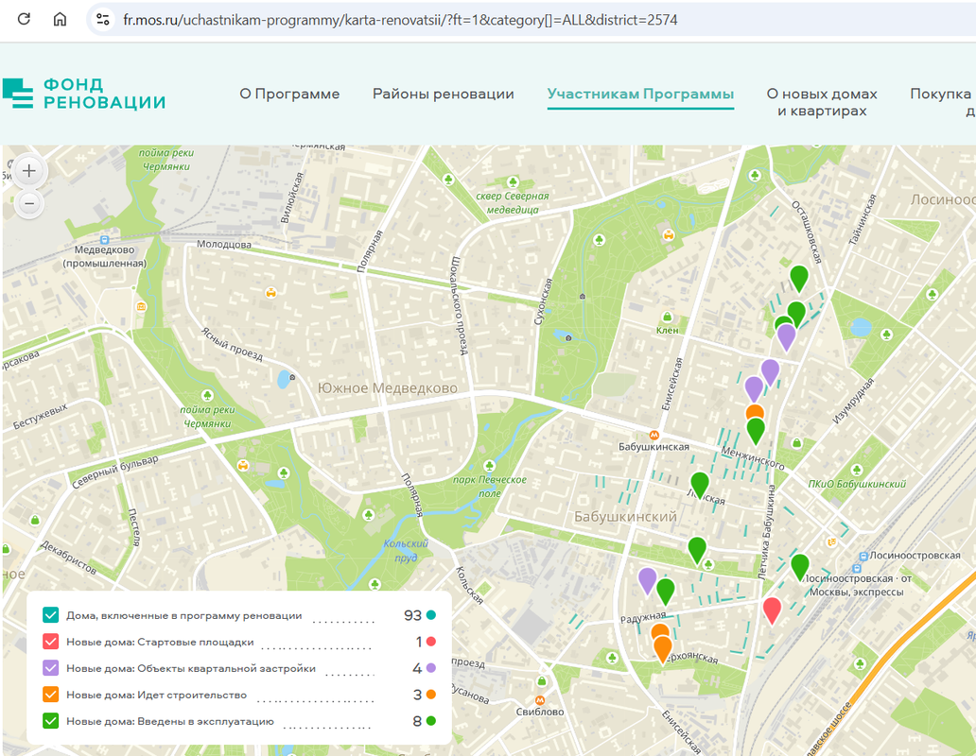Open site settings icon in address bar
This screenshot has height=756, width=976.
[x=103, y=19]
